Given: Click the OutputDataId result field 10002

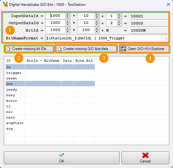Looking at the screenshot, I should (x=149, y=23).
